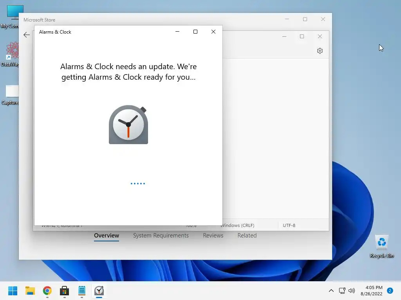Click Windows (CRLF) in Notepad status bar
This screenshot has height=300, width=401.
(x=237, y=225)
